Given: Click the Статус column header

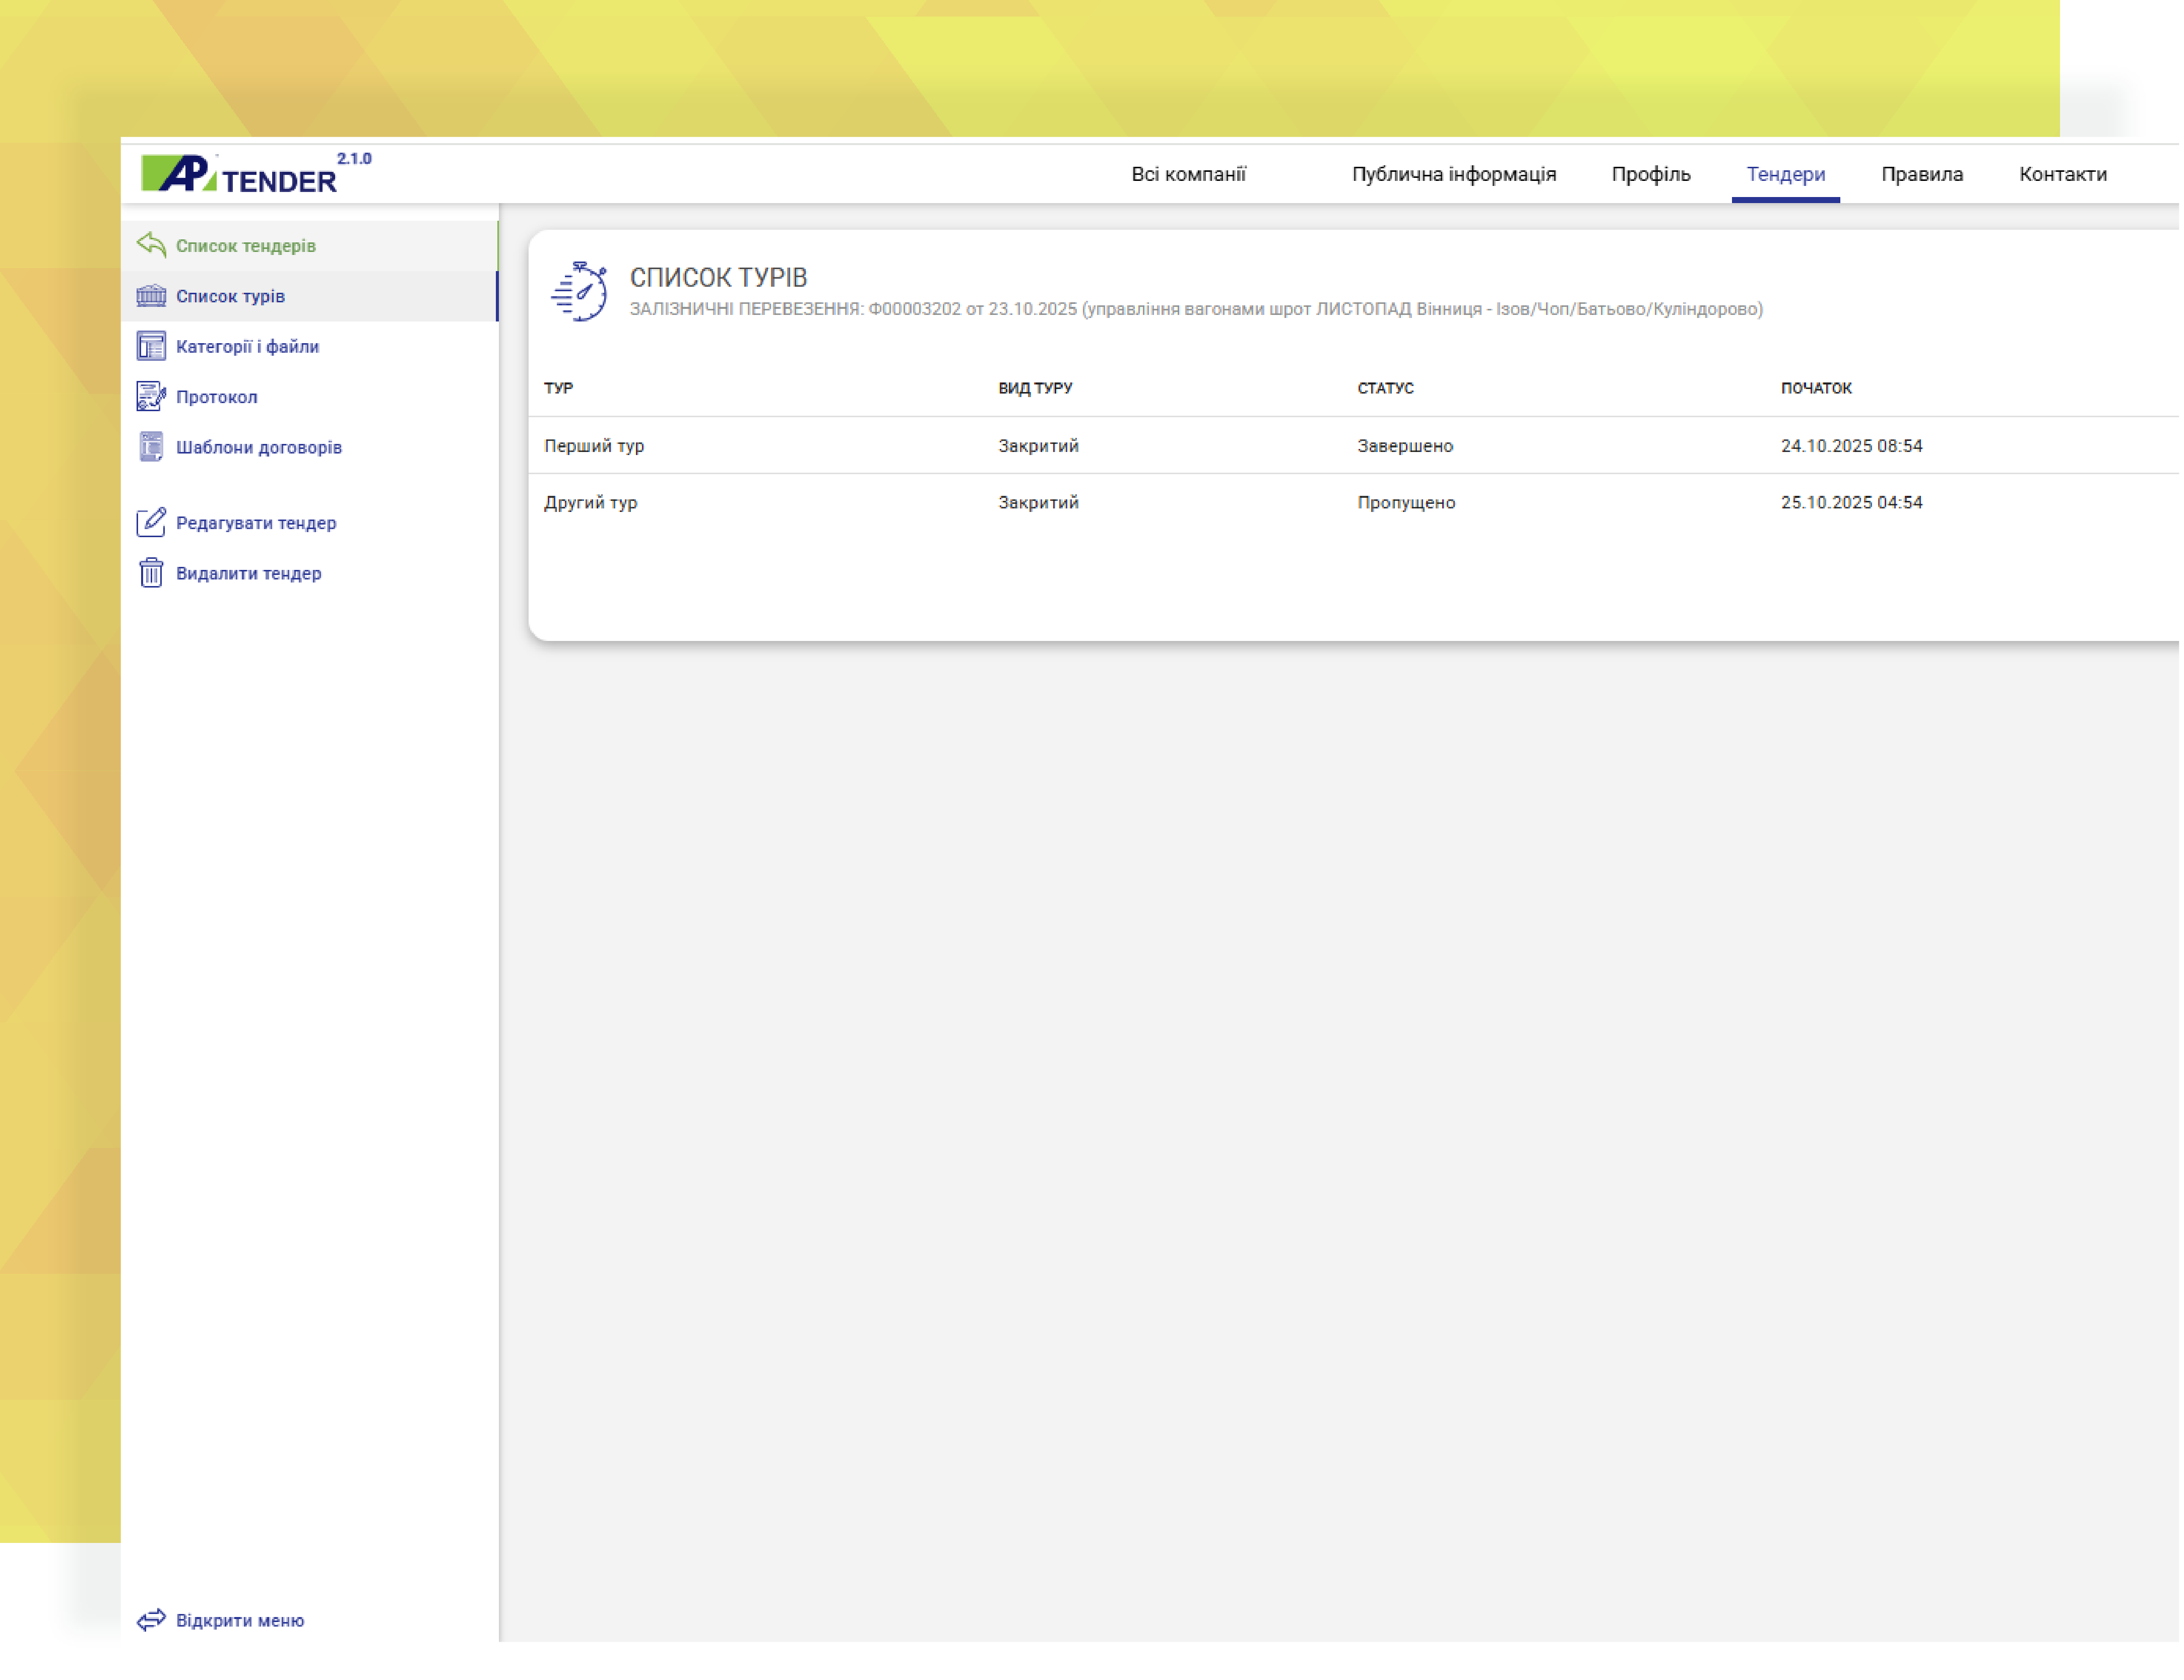Looking at the screenshot, I should tap(1387, 389).
